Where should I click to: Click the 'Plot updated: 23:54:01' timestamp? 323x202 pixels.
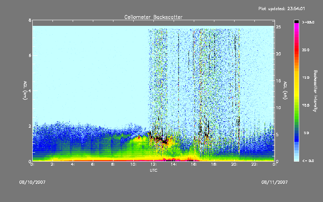[x=281, y=8]
